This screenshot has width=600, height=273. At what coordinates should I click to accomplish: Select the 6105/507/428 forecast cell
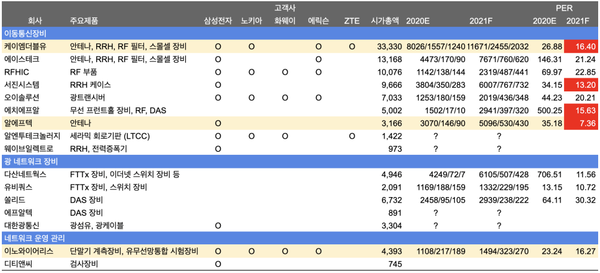click(x=504, y=175)
